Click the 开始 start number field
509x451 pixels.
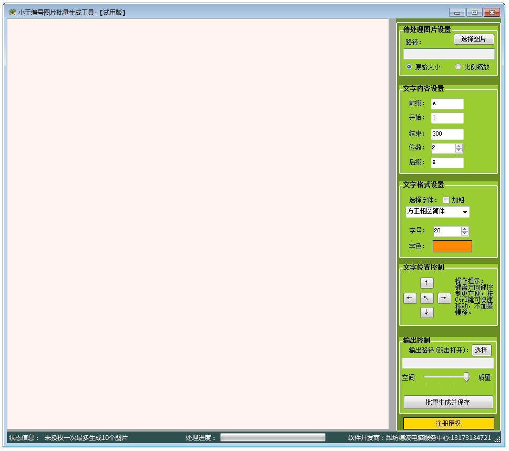[447, 118]
